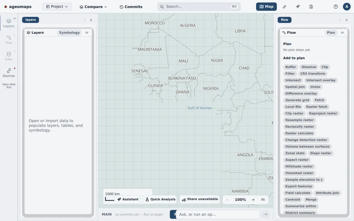Add Filter step to plan
354x221 pixels.
(290, 74)
